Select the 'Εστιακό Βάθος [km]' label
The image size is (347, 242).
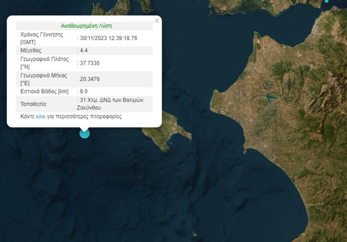point(44,91)
